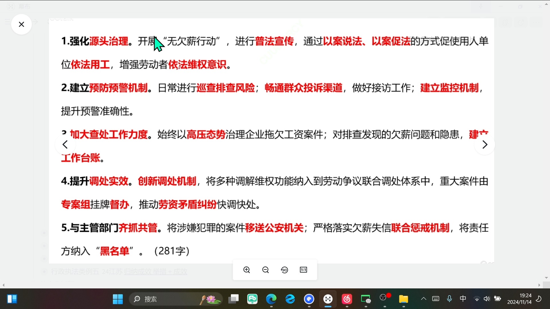View image at 1:1 actual size

pos(303,270)
